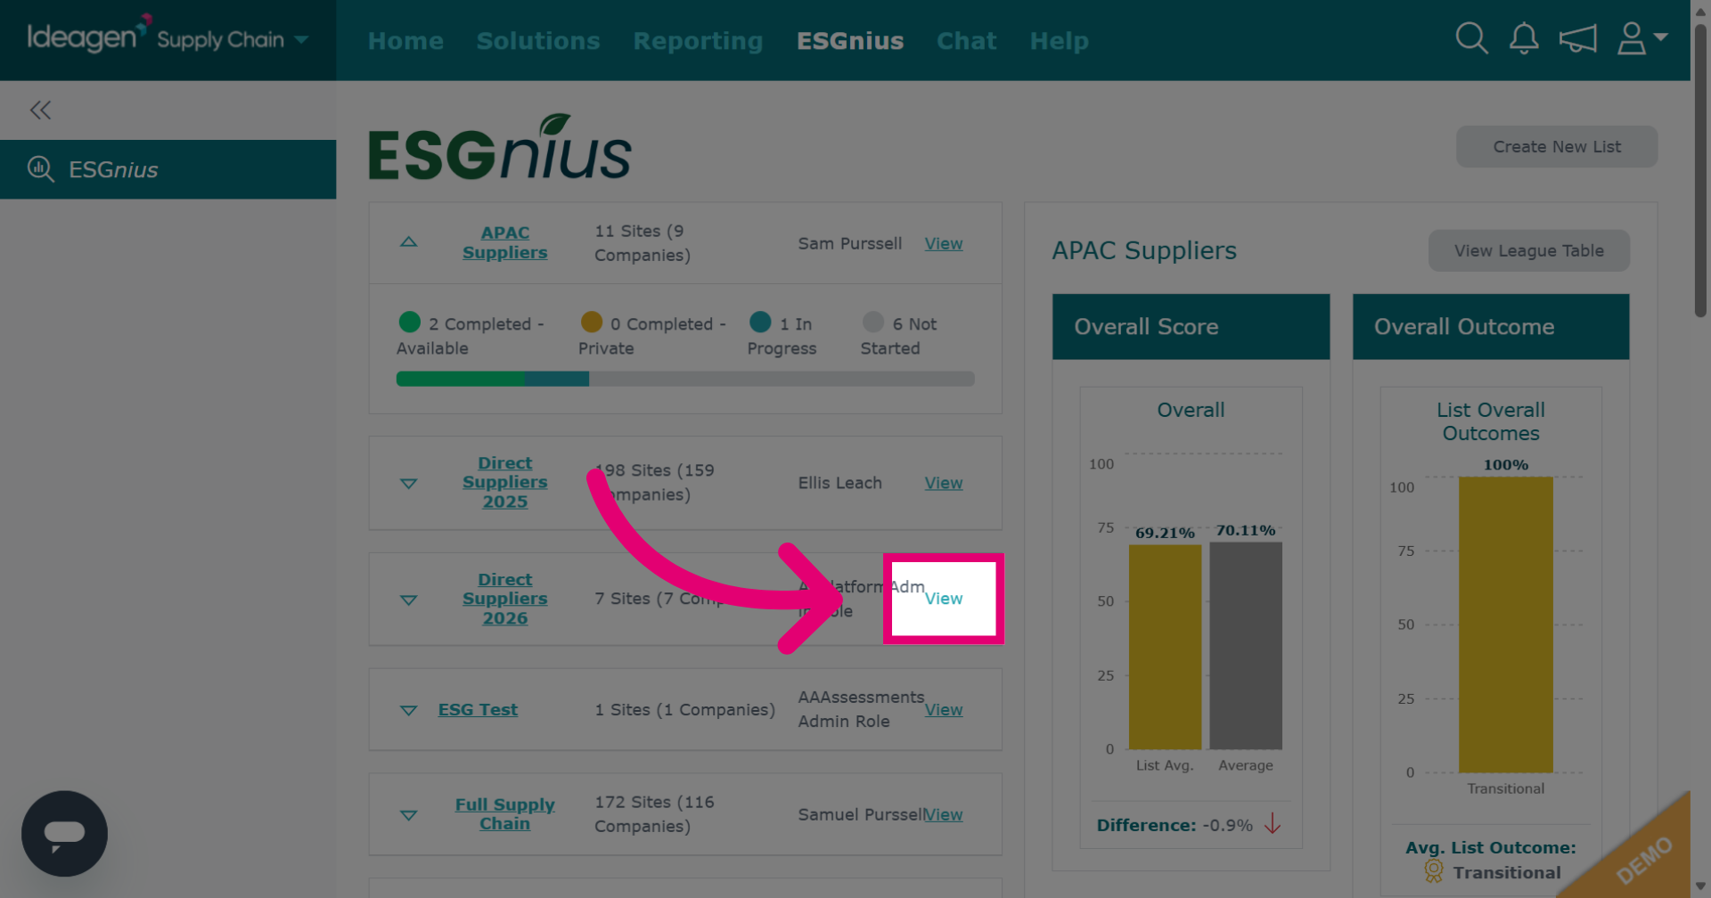This screenshot has height=898, width=1711.
Task: Select ESGnius in the sidebar
Action: tap(168, 169)
